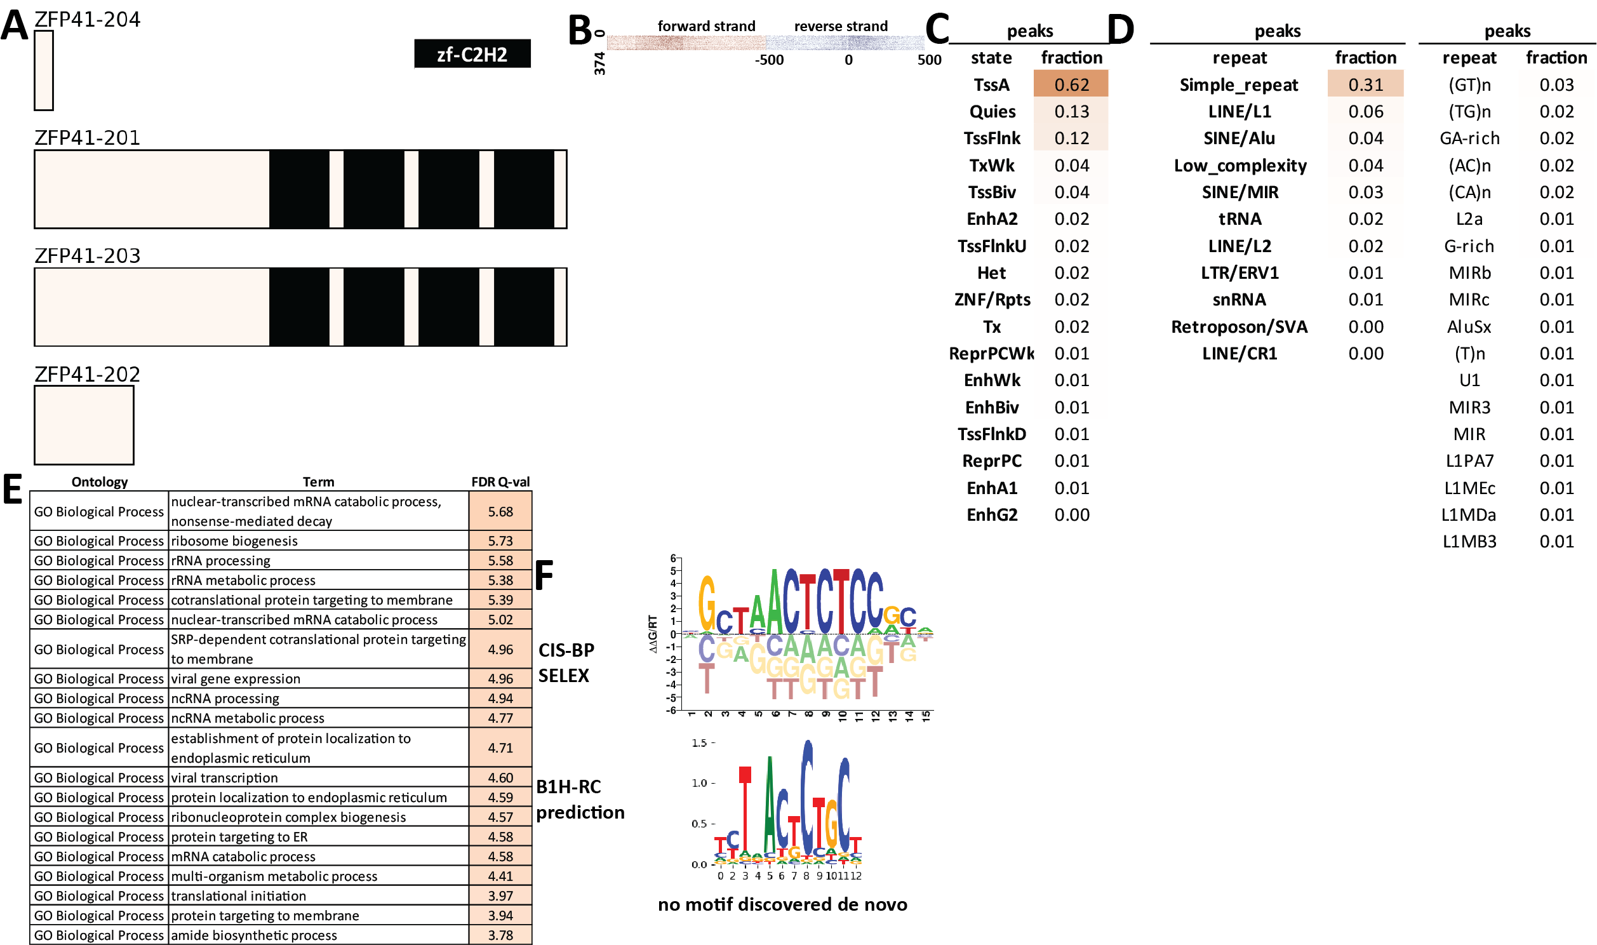Click the panel E letter label
Viewport: 1597px width, 945px height.
click(13, 489)
